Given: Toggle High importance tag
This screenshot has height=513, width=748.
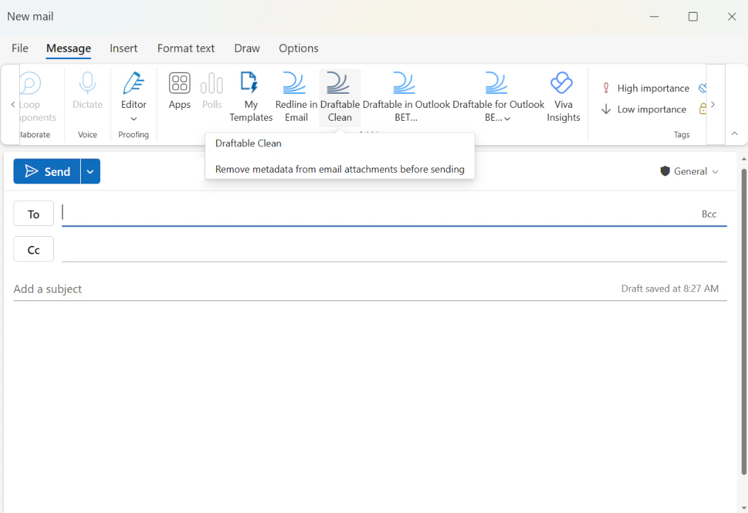Looking at the screenshot, I should 645,89.
